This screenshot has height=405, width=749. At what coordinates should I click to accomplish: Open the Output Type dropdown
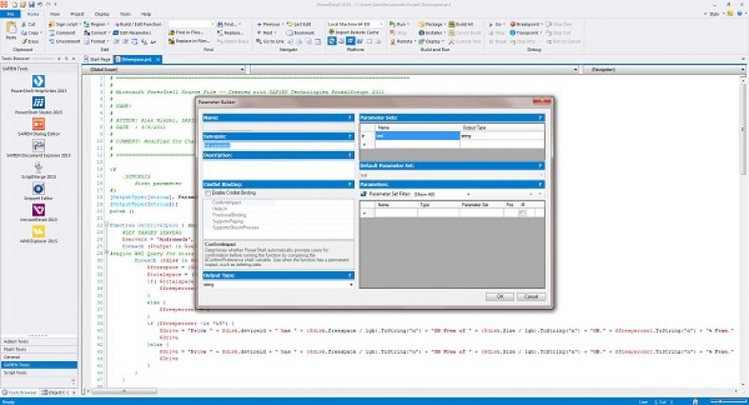pos(350,283)
